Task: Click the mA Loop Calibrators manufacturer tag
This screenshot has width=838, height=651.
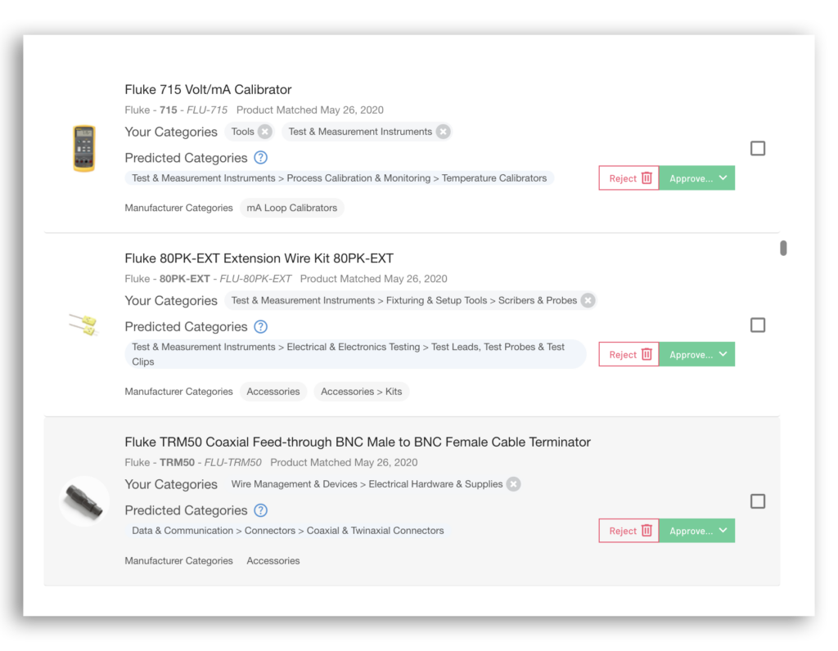Action: click(x=292, y=208)
